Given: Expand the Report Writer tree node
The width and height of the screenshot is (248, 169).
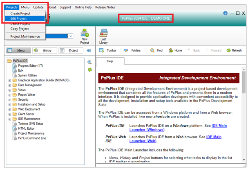Looking at the screenshot, I should [9, 95].
